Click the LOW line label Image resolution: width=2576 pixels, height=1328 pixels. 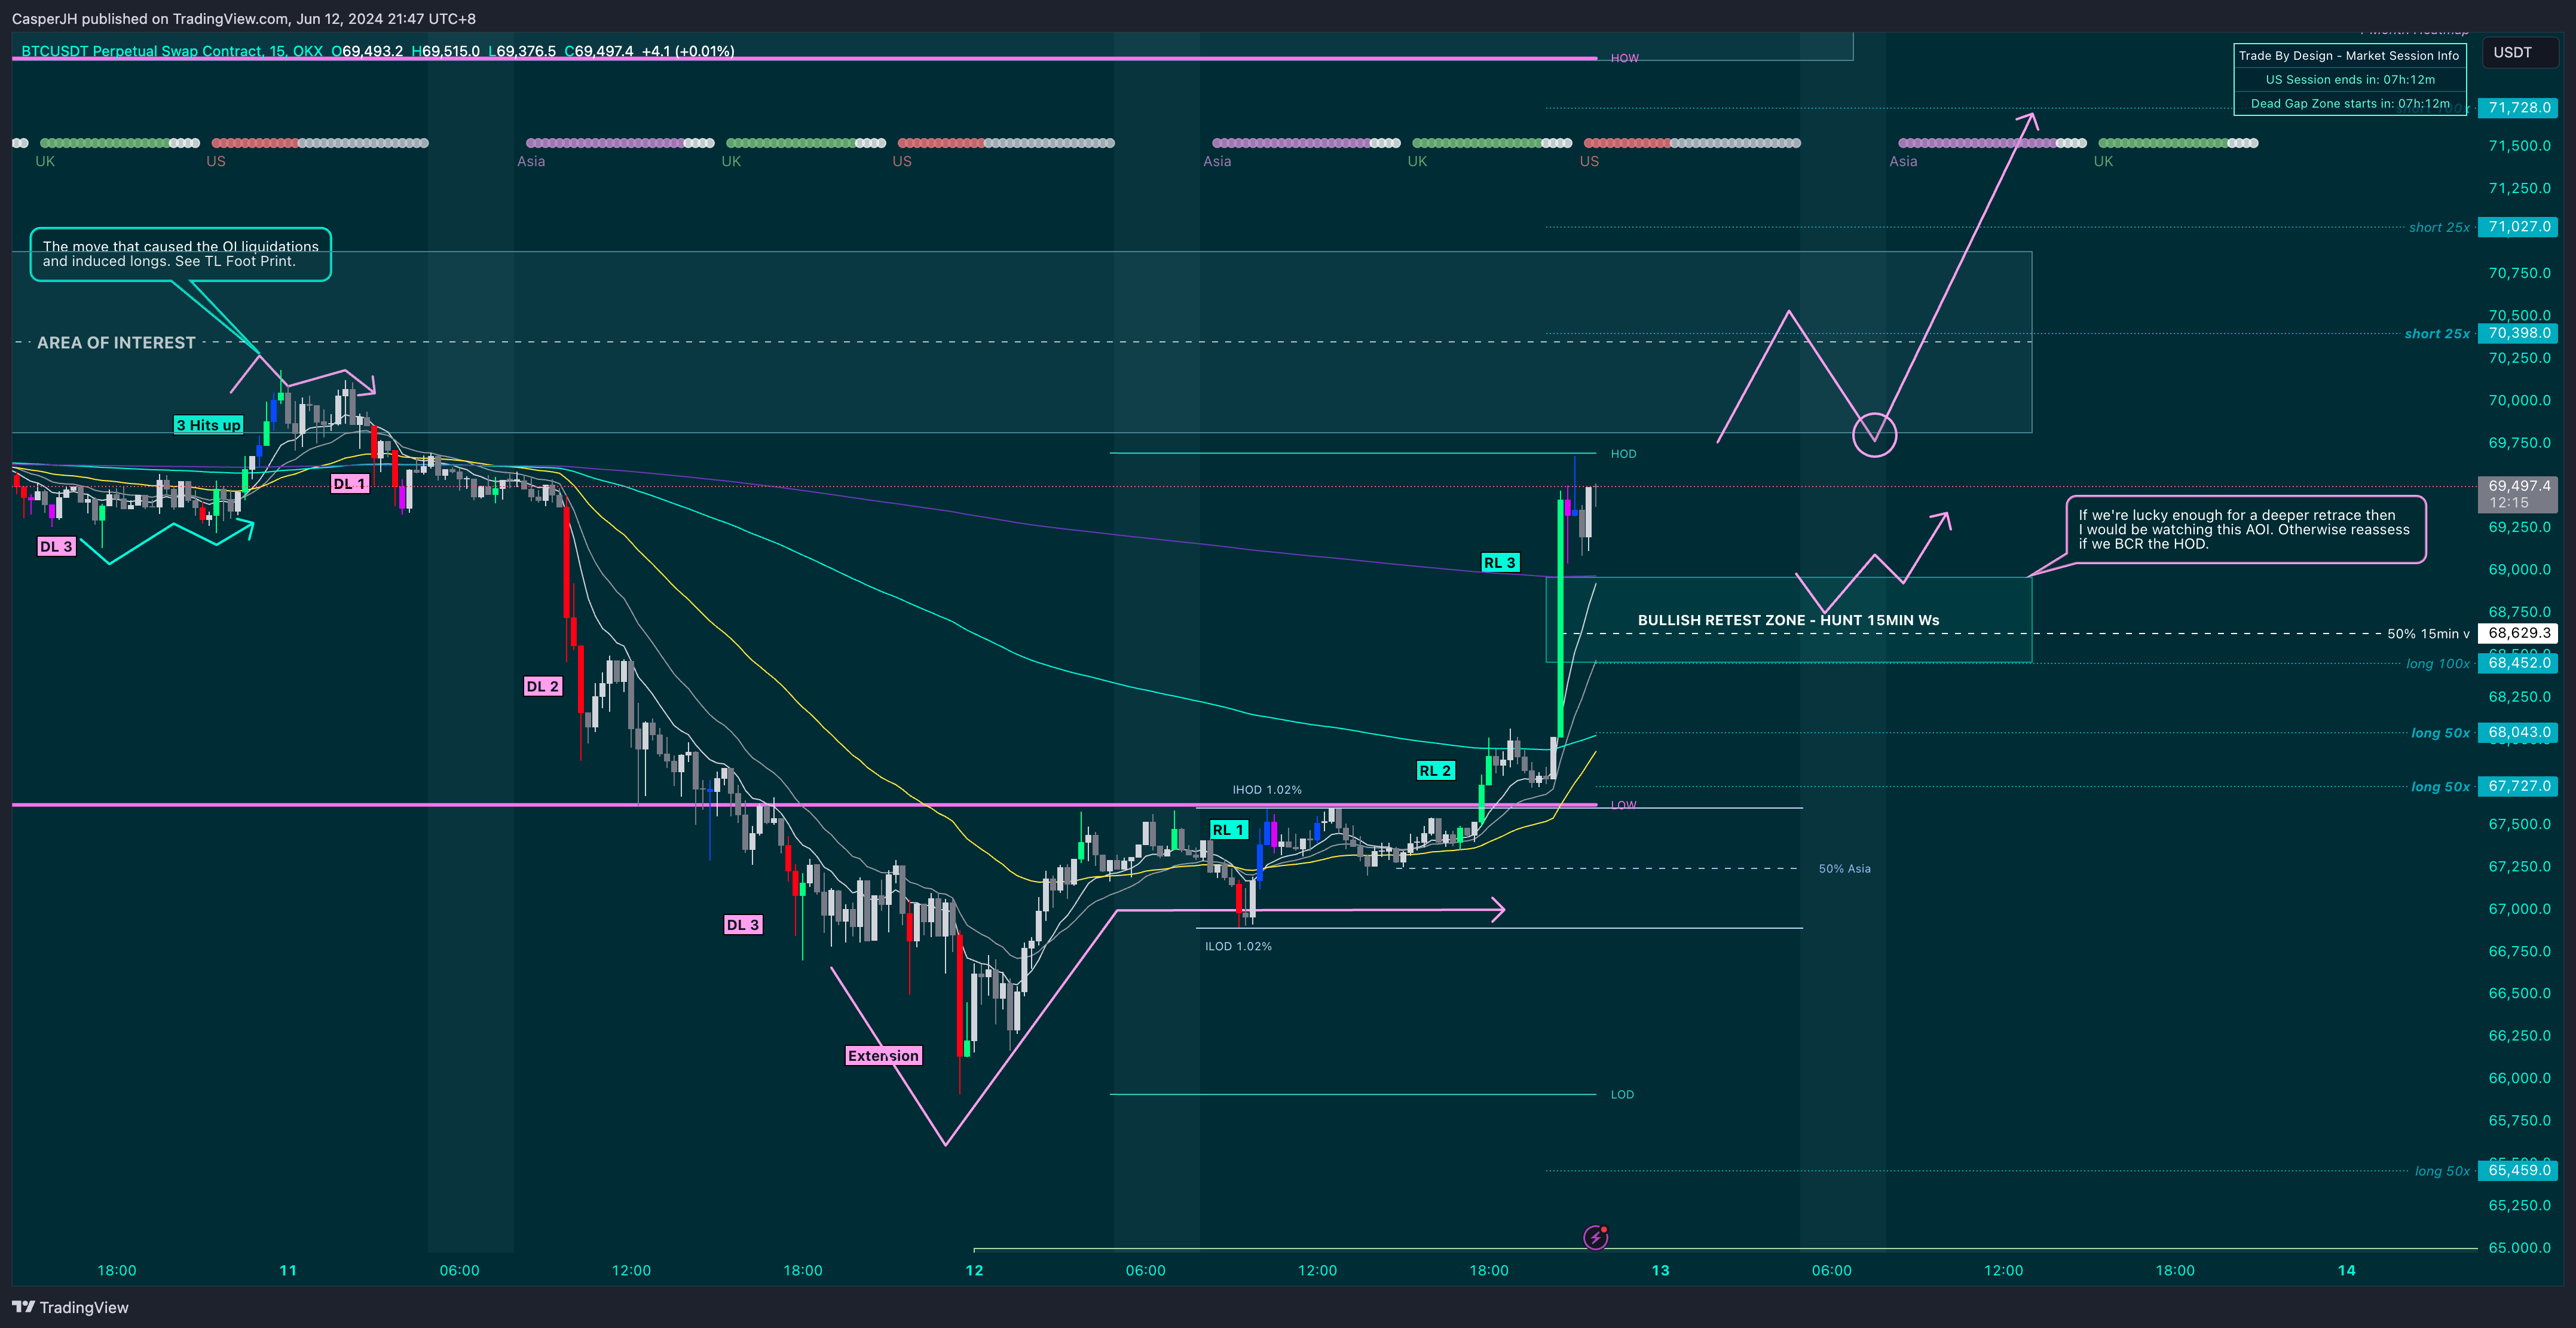coord(1623,805)
